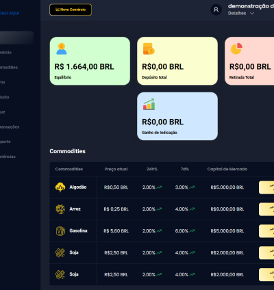Click the yellow trade button in Arroz row
Image resolution: width=274 pixels, height=290 pixels.
coord(266,209)
